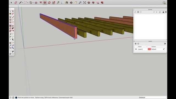This screenshot has width=176, height=99.
Task: Click the question mark status bar icon
Action: tap(10, 98)
